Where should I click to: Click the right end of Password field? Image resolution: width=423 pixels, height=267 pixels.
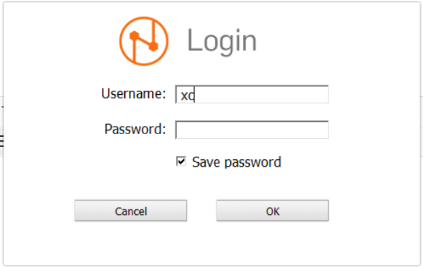(323, 129)
